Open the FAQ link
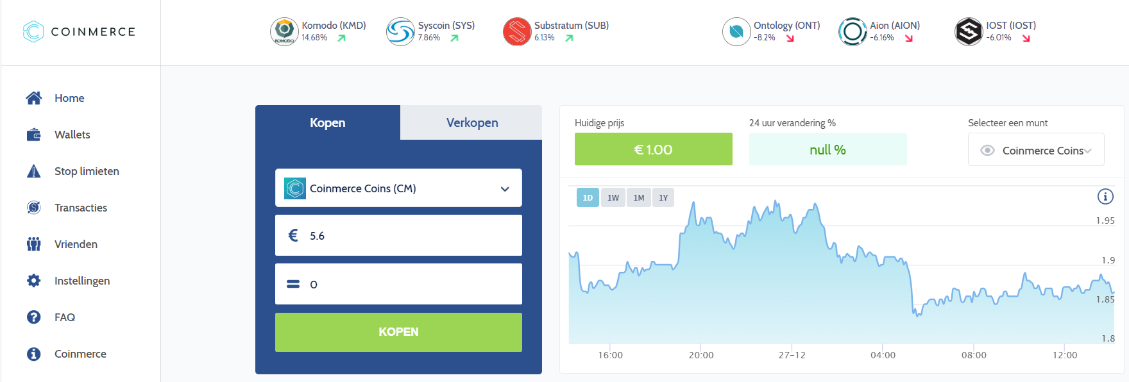 tap(65, 317)
